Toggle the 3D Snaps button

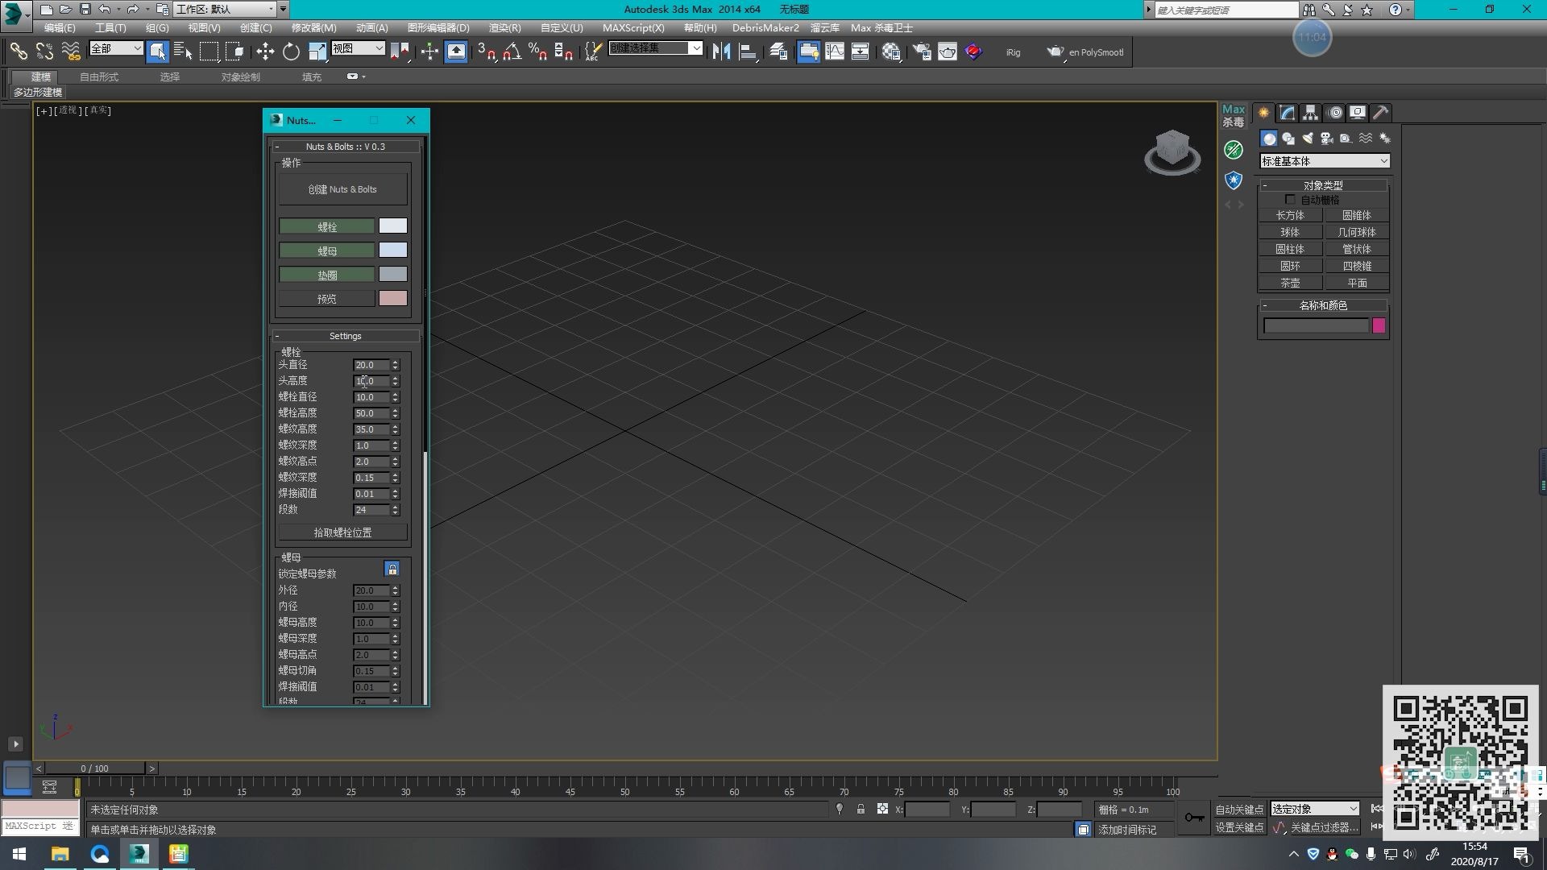487,52
